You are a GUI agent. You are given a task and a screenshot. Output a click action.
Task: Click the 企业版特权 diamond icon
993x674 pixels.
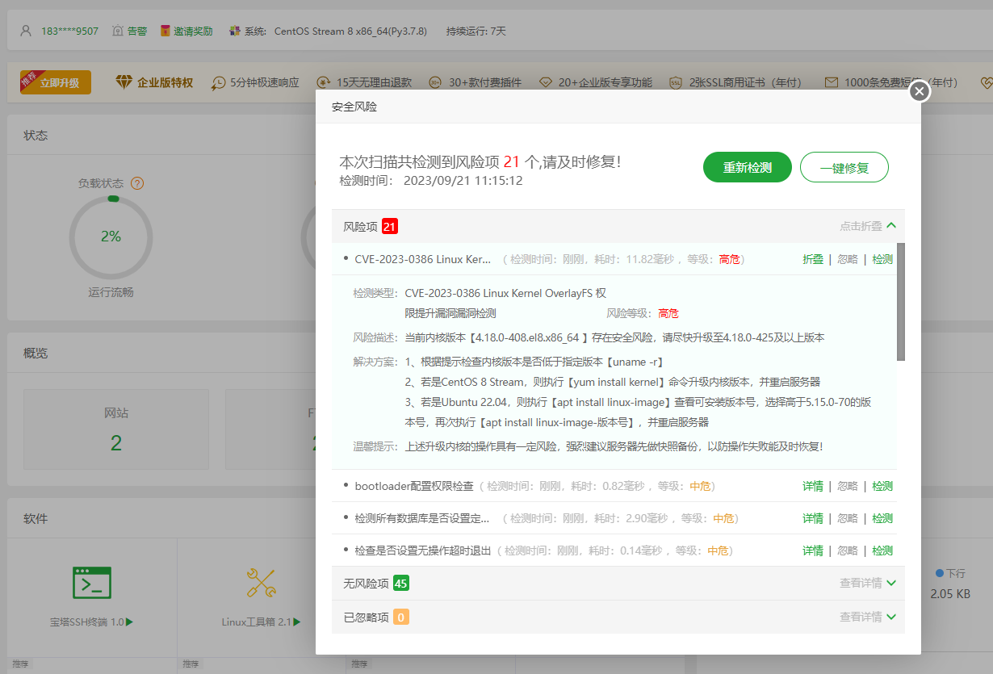tap(124, 82)
